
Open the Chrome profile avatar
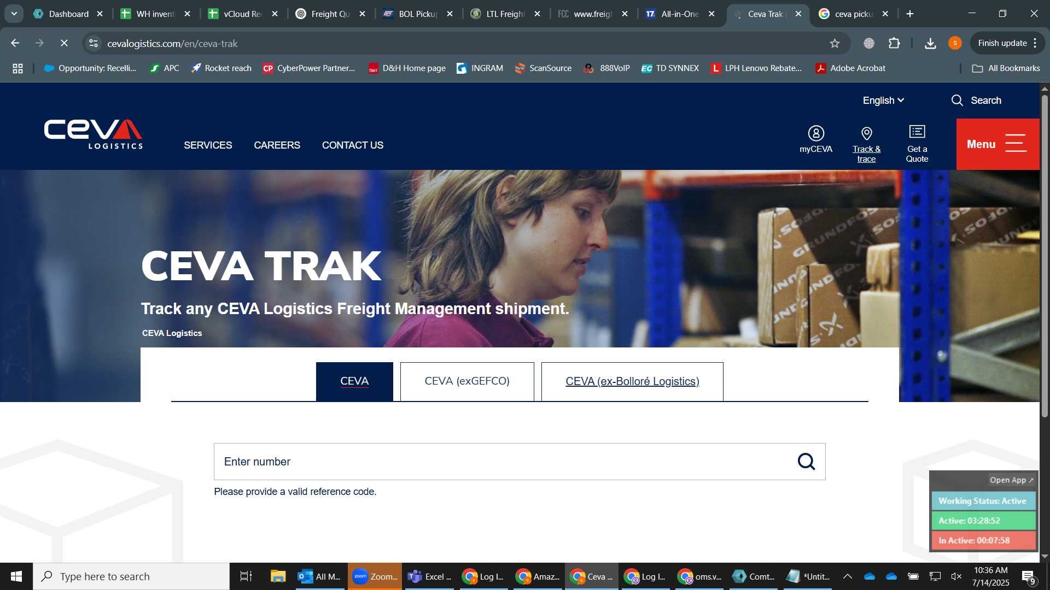[955, 43]
